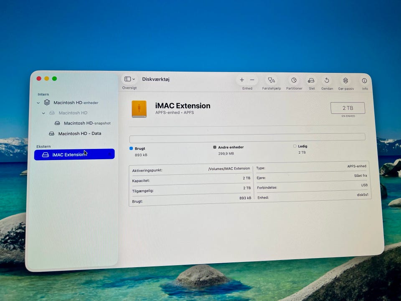Click the USB connection value
This screenshot has width=401, height=301.
pos(364,185)
